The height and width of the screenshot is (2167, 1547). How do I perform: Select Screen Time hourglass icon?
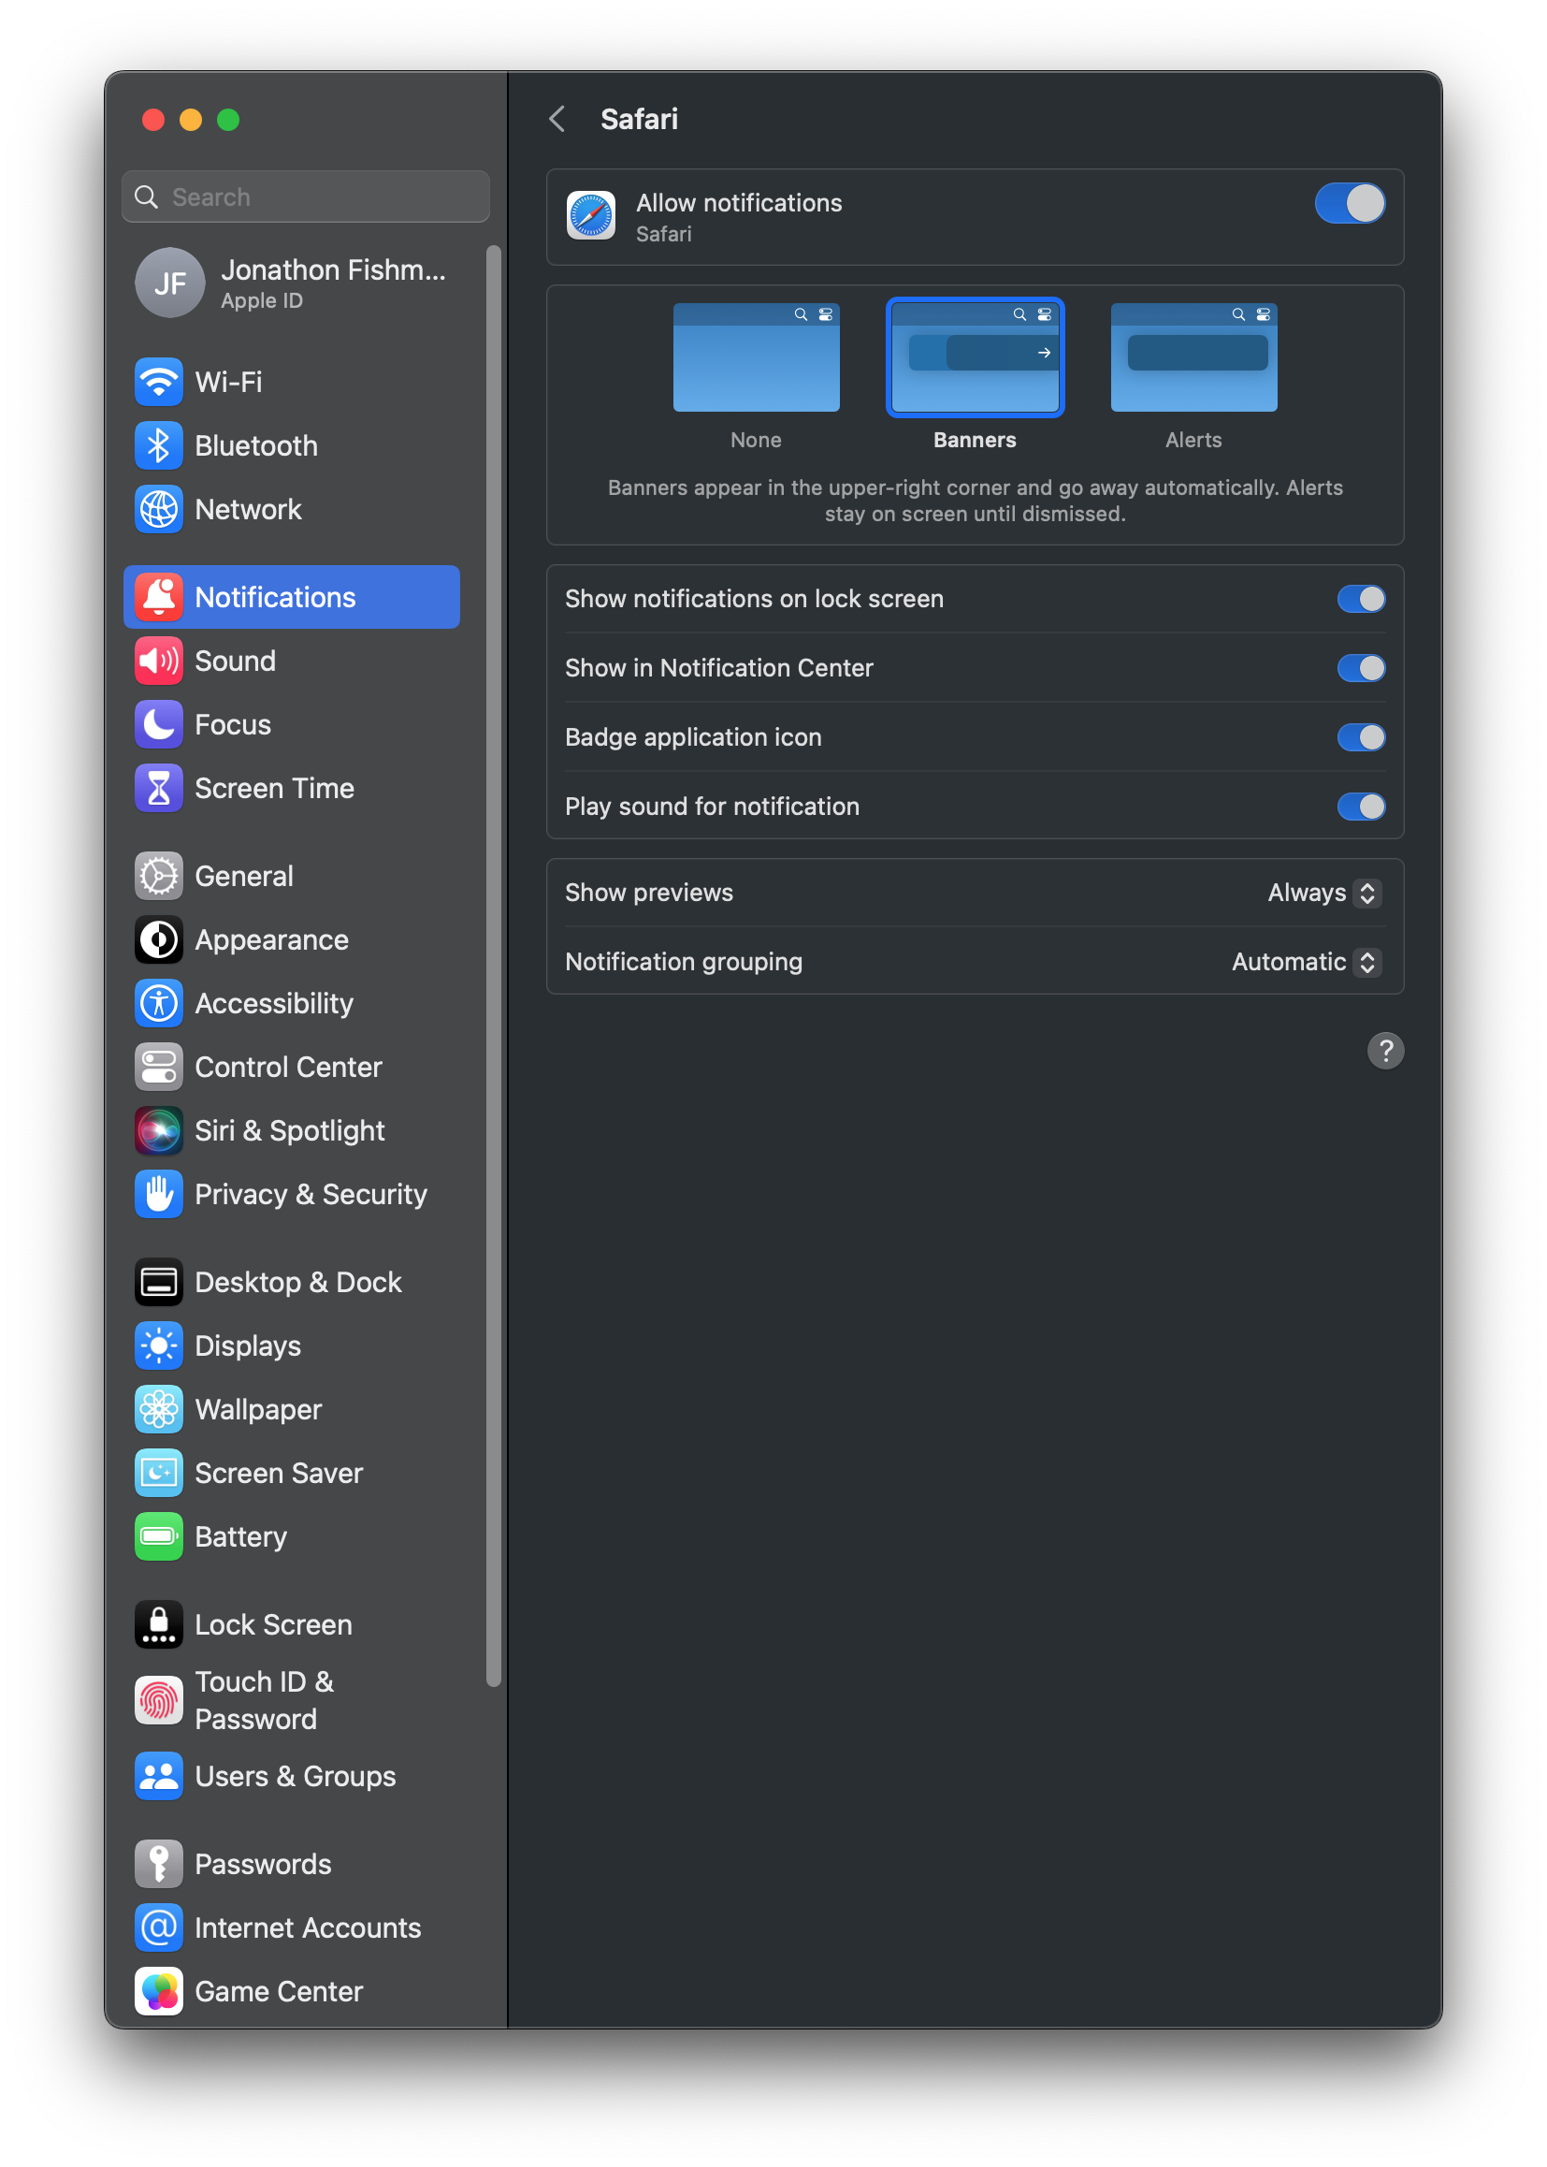[158, 789]
